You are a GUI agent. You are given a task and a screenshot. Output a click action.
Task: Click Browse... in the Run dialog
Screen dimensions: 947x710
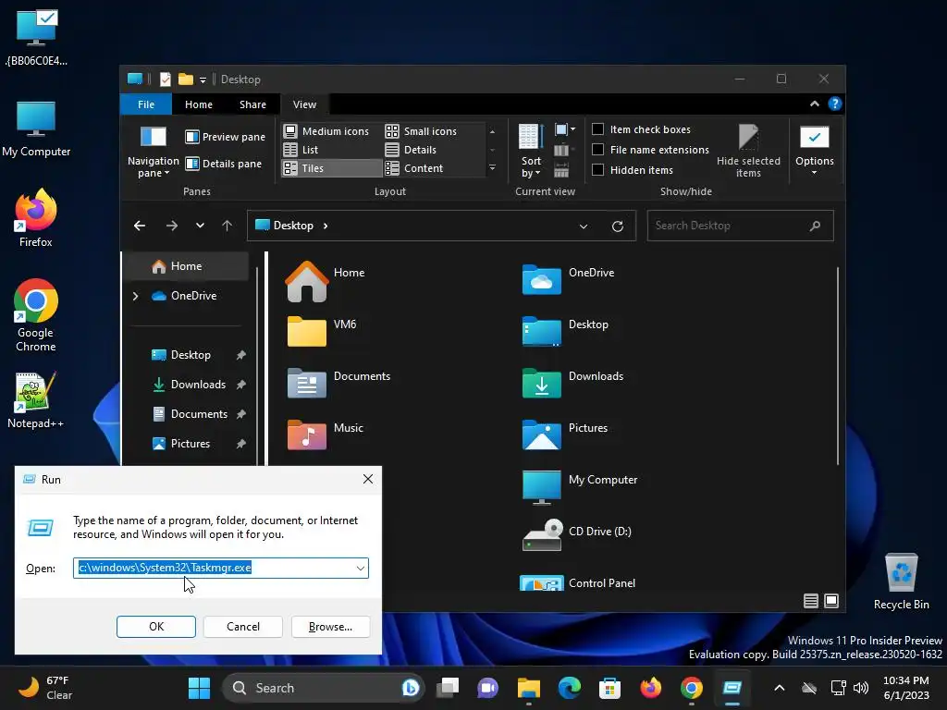pos(330,627)
